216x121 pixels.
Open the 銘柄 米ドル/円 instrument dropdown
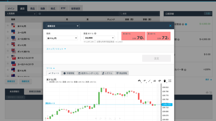tap(62, 38)
